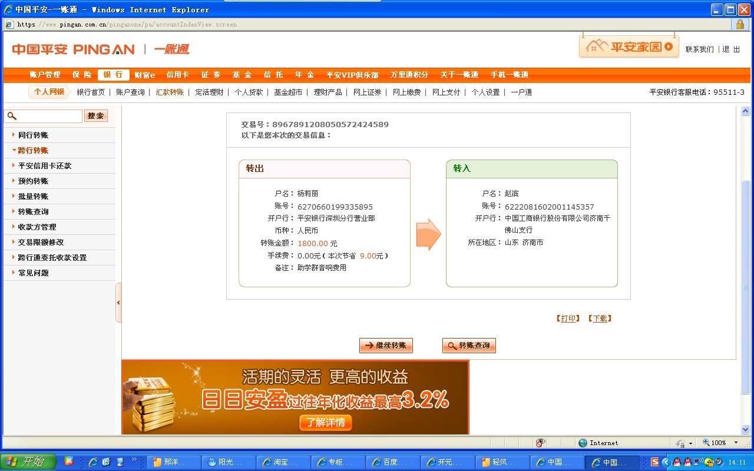Open 常见问题 in the sidebar
Image resolution: width=754 pixels, height=471 pixels.
[33, 273]
